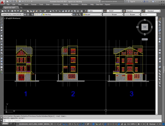The width and height of the screenshot is (165, 126).
Task: Open the ByLayer color control swatch
Action: [x=92, y=14]
